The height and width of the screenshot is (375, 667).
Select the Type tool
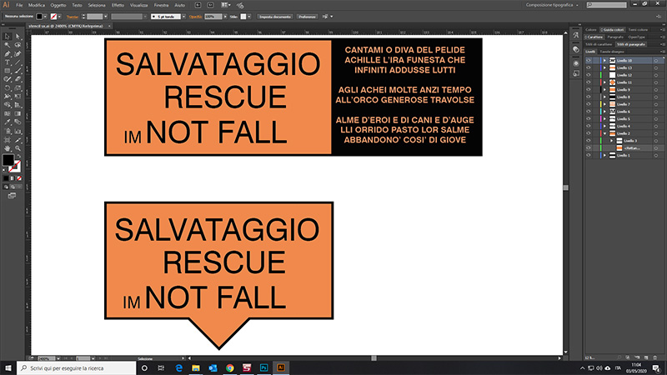[7, 62]
